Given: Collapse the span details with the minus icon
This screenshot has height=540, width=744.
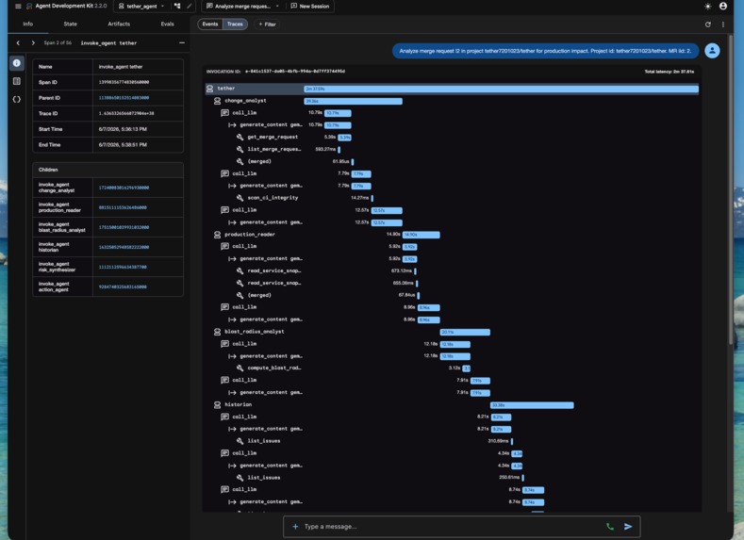Looking at the screenshot, I should pyautogui.click(x=182, y=42).
